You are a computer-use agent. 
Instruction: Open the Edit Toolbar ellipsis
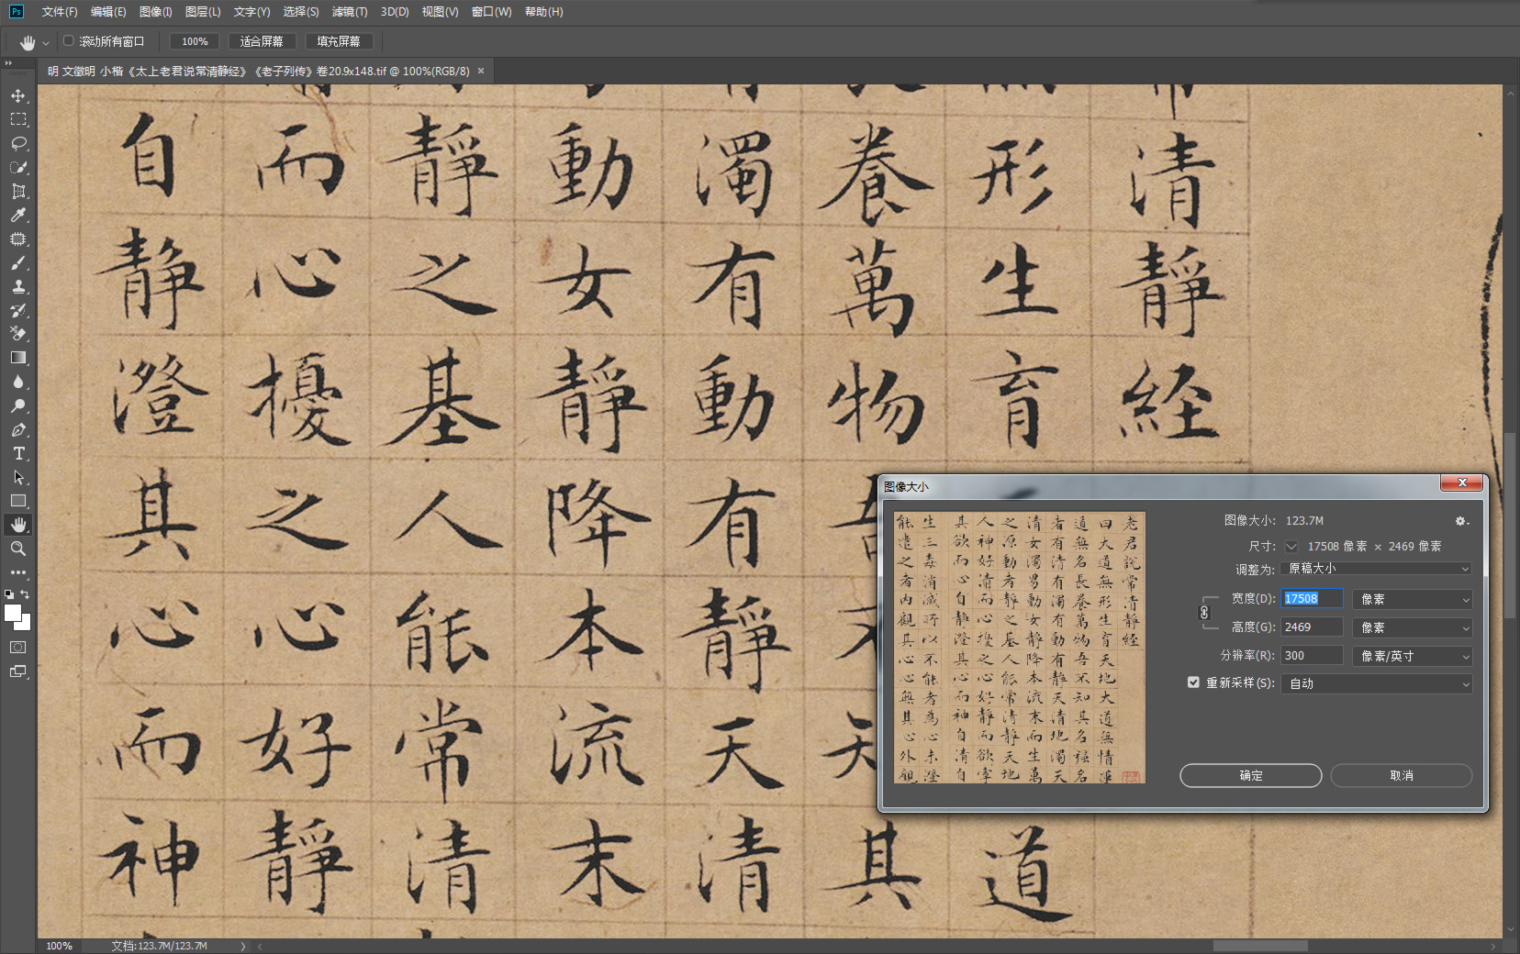(18, 571)
